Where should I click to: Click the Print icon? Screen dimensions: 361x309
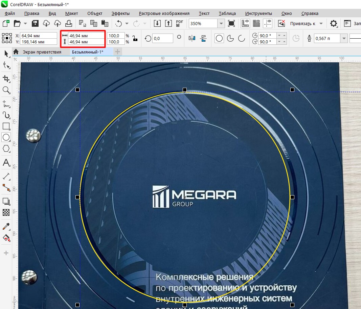pos(69,23)
